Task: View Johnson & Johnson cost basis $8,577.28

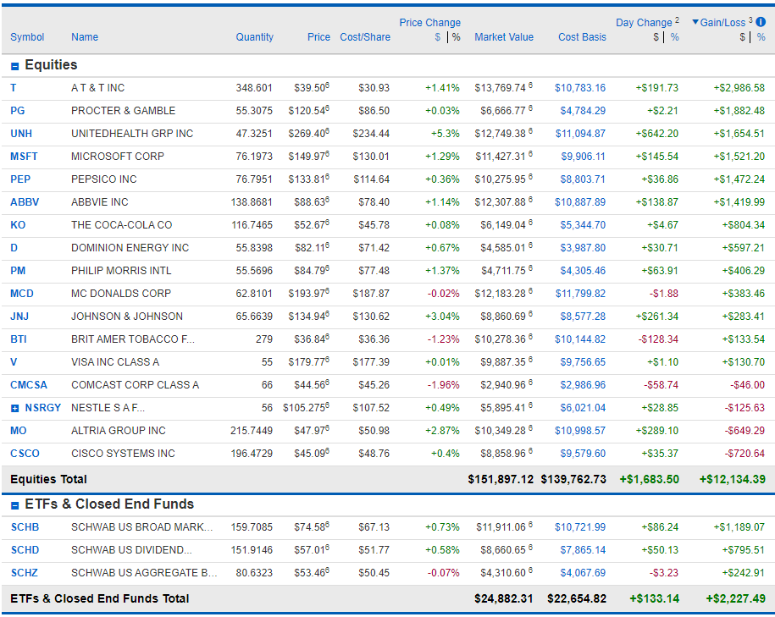Action: 583,317
